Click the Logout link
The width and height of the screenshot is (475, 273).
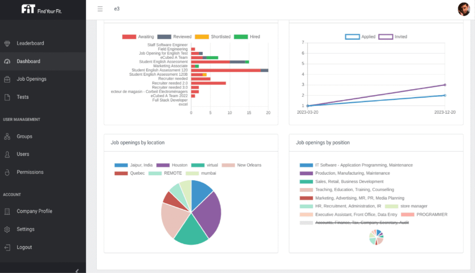click(24, 247)
